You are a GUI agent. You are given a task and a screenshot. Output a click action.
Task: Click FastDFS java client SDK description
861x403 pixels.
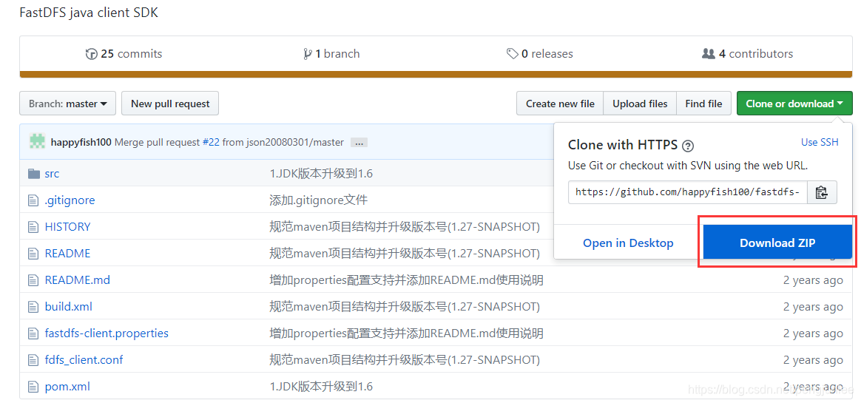pyautogui.click(x=89, y=12)
